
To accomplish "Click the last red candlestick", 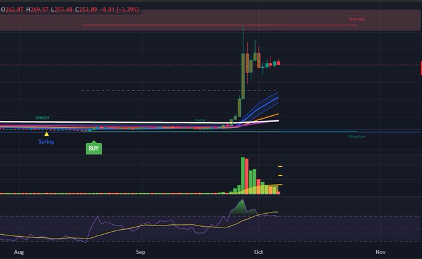I will coord(279,63).
